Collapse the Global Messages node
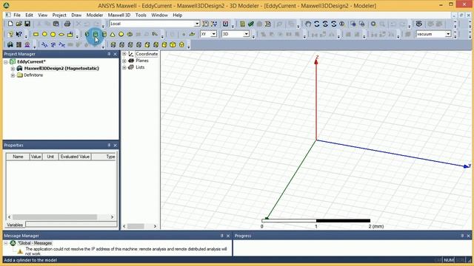 coord(6,243)
